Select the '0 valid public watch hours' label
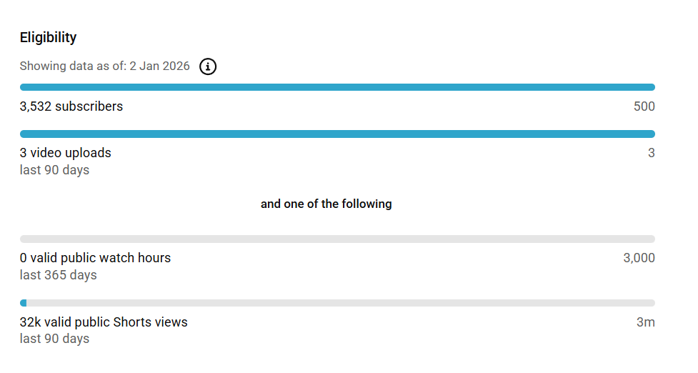 95,257
